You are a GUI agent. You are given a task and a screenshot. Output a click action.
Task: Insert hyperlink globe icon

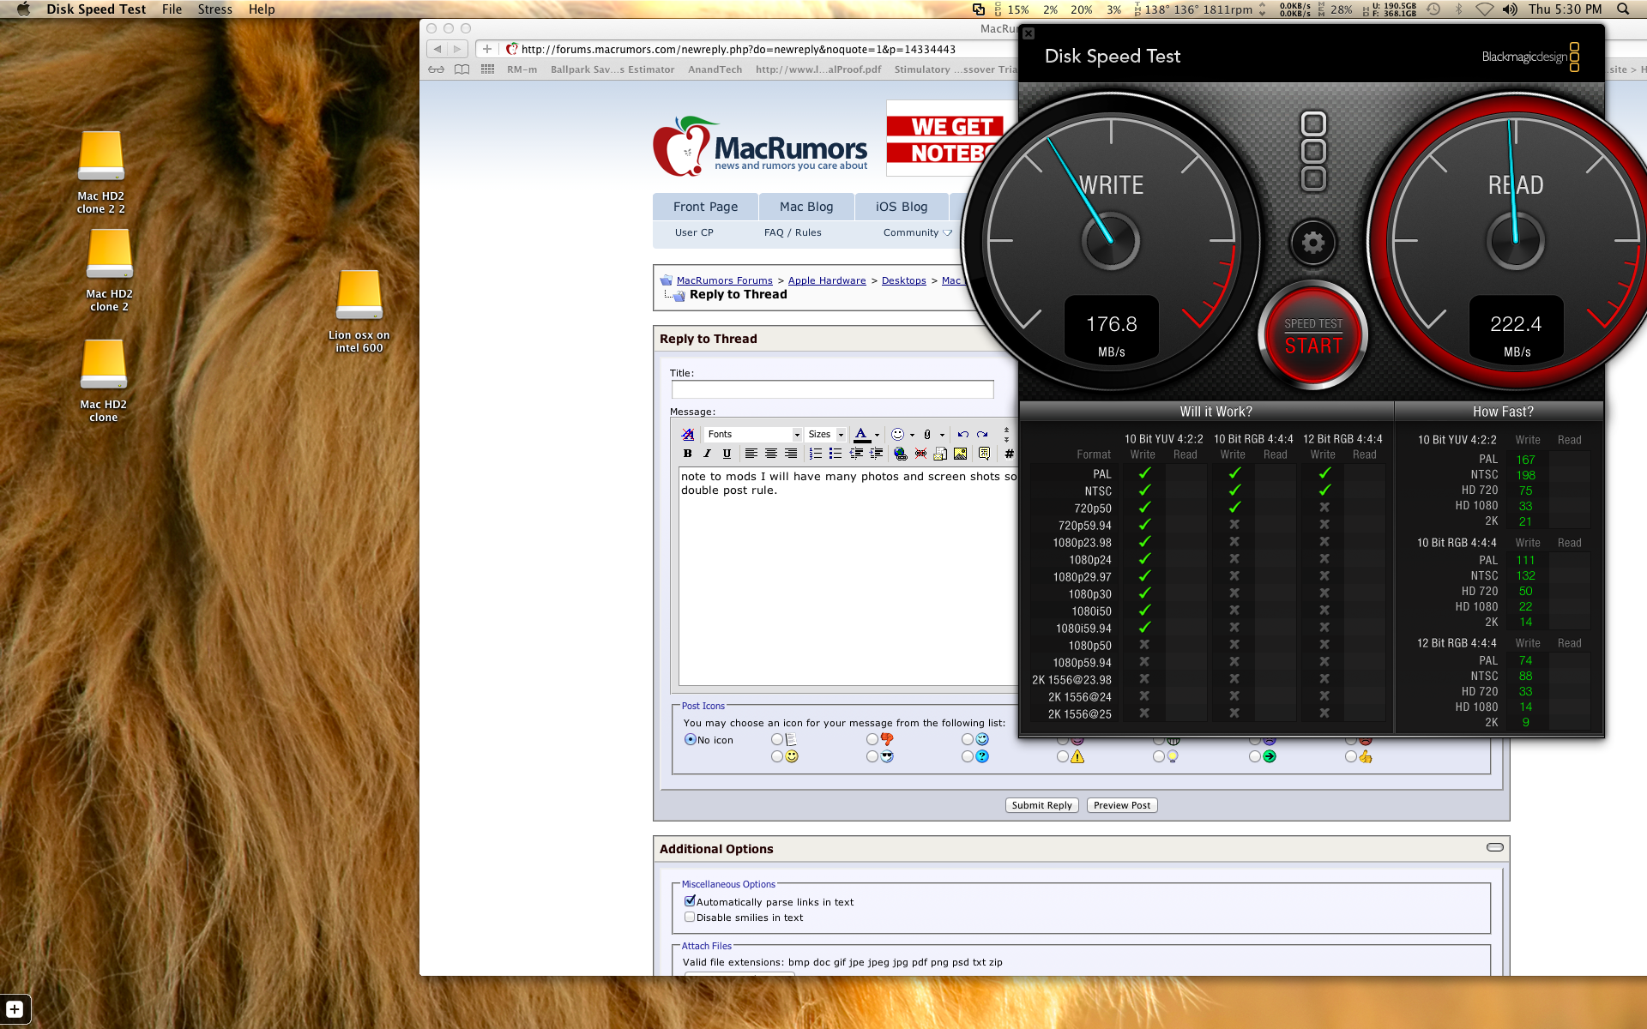[x=900, y=454]
